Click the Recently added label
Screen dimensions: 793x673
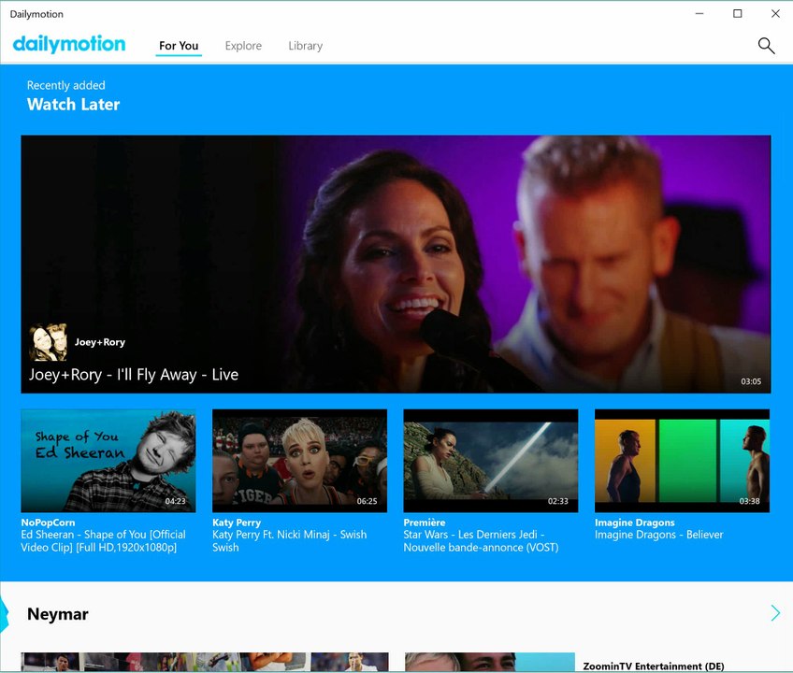pyautogui.click(x=66, y=85)
